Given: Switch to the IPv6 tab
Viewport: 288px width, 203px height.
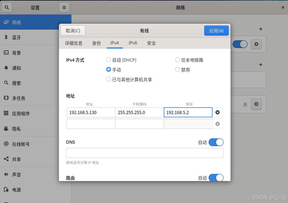Looking at the screenshot, I should click(133, 43).
